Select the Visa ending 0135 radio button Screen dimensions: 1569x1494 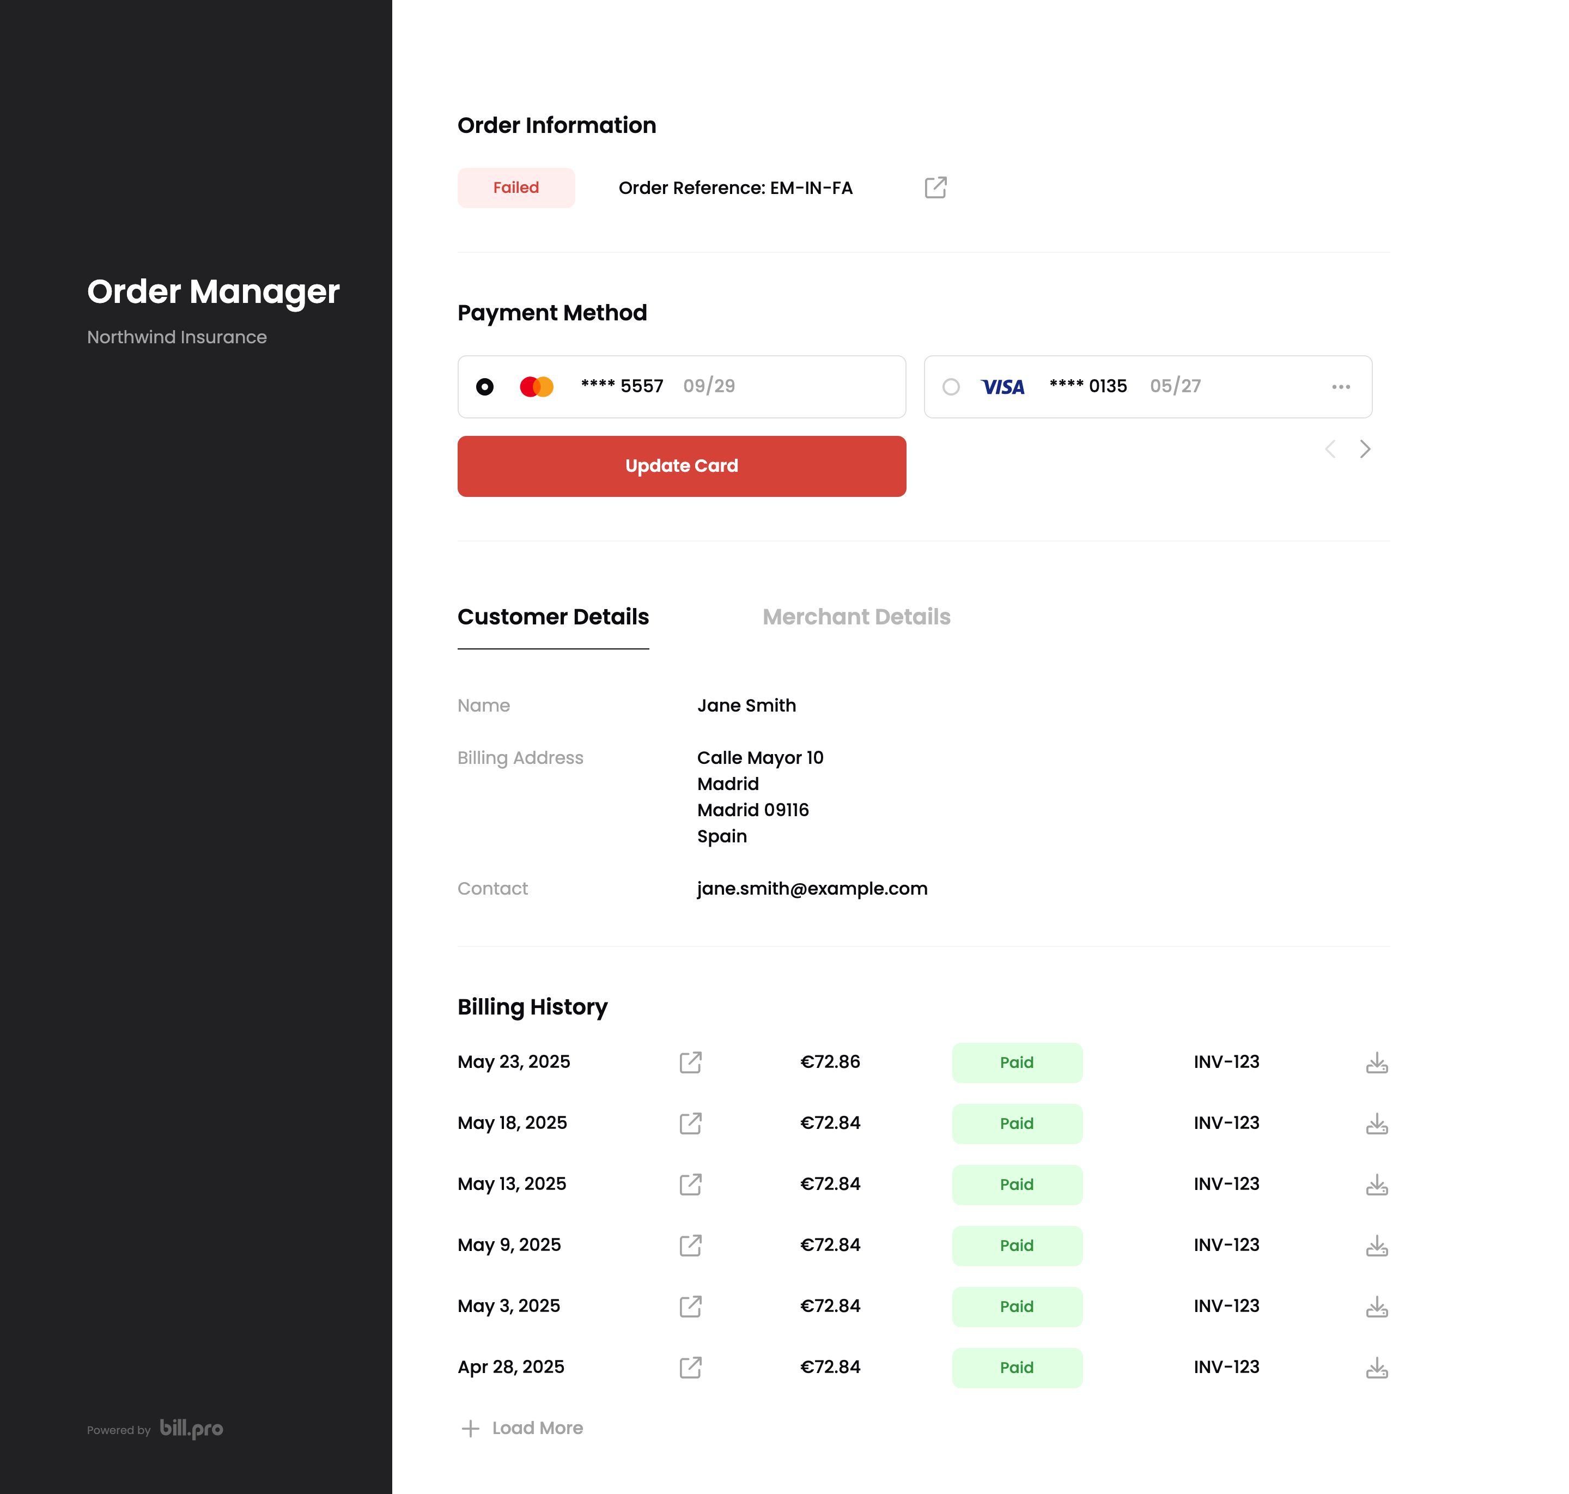(x=951, y=387)
